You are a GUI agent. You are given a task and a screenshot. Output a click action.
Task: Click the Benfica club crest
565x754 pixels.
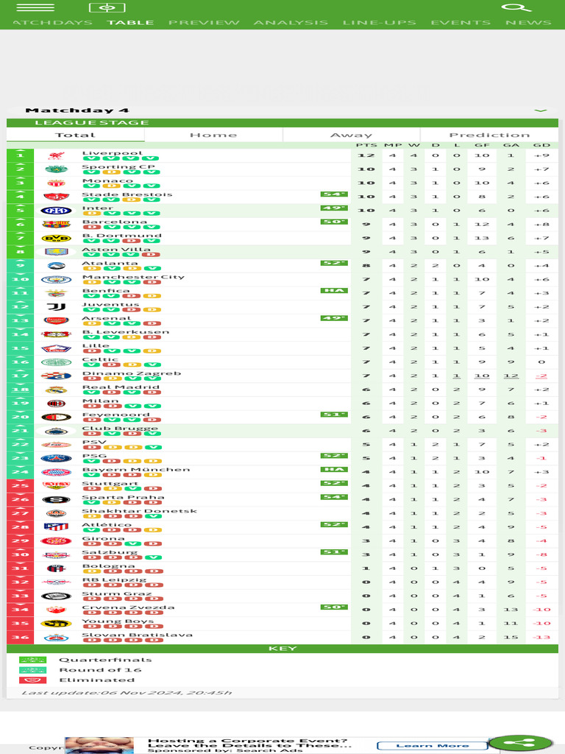(56, 293)
